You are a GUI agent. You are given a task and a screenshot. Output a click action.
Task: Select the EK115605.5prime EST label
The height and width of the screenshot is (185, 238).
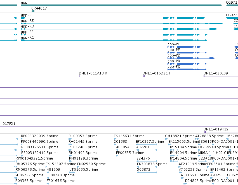[x=183, y=142]
